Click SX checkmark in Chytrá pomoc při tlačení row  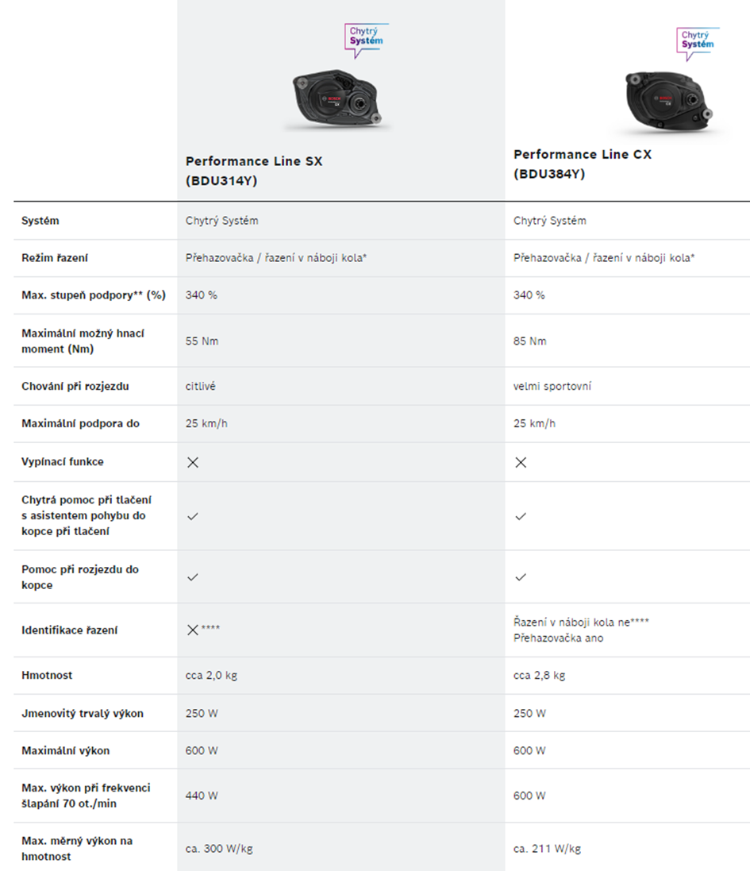[193, 517]
